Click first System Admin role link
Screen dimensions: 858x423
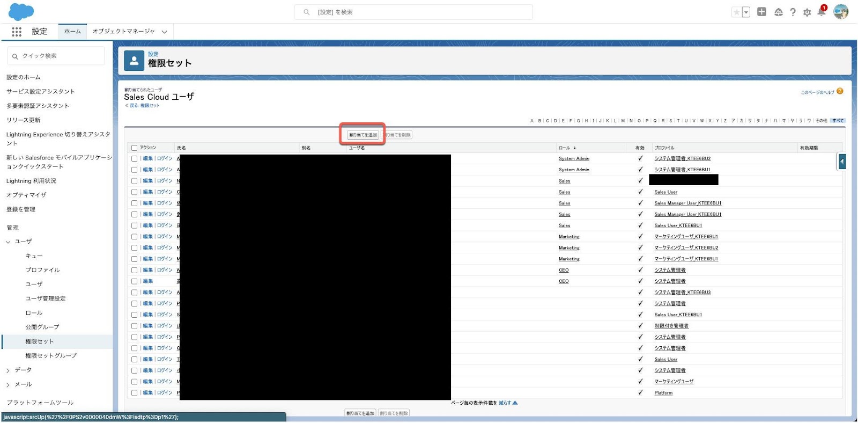574,159
